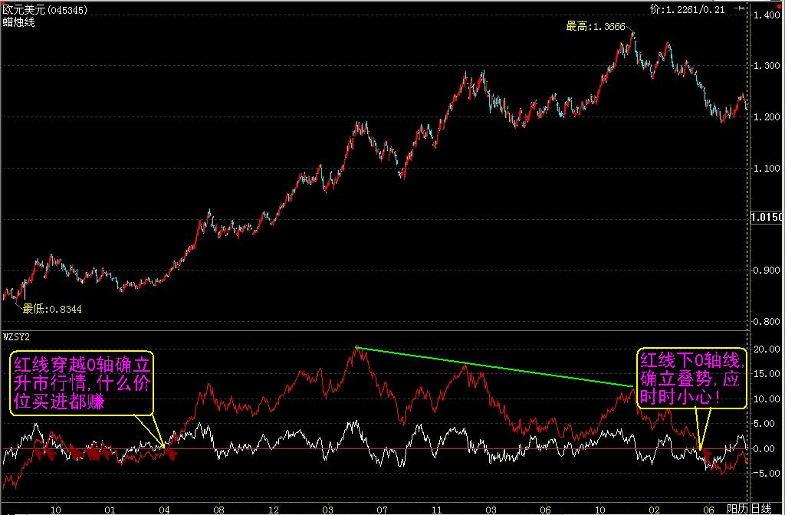The width and height of the screenshot is (785, 515).
Task: Click the 1.300 price axis label
Action: pos(767,66)
